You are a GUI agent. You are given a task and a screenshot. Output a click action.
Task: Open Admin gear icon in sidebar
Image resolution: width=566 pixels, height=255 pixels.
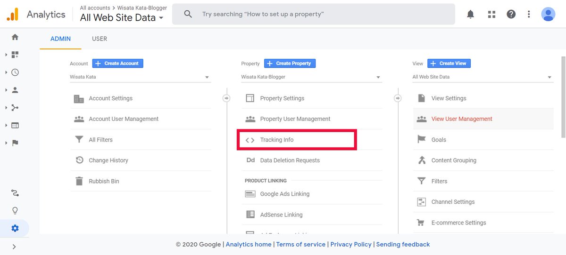(x=15, y=228)
